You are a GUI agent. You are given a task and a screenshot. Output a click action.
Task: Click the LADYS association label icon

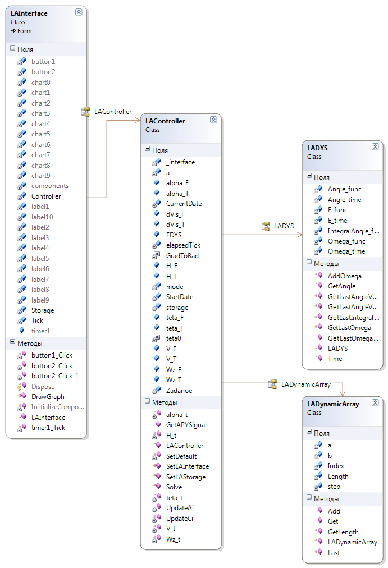point(266,226)
